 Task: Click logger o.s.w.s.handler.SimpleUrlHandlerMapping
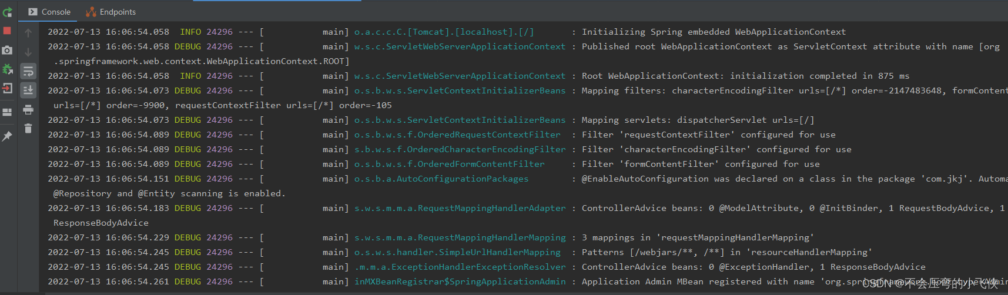pyautogui.click(x=457, y=252)
